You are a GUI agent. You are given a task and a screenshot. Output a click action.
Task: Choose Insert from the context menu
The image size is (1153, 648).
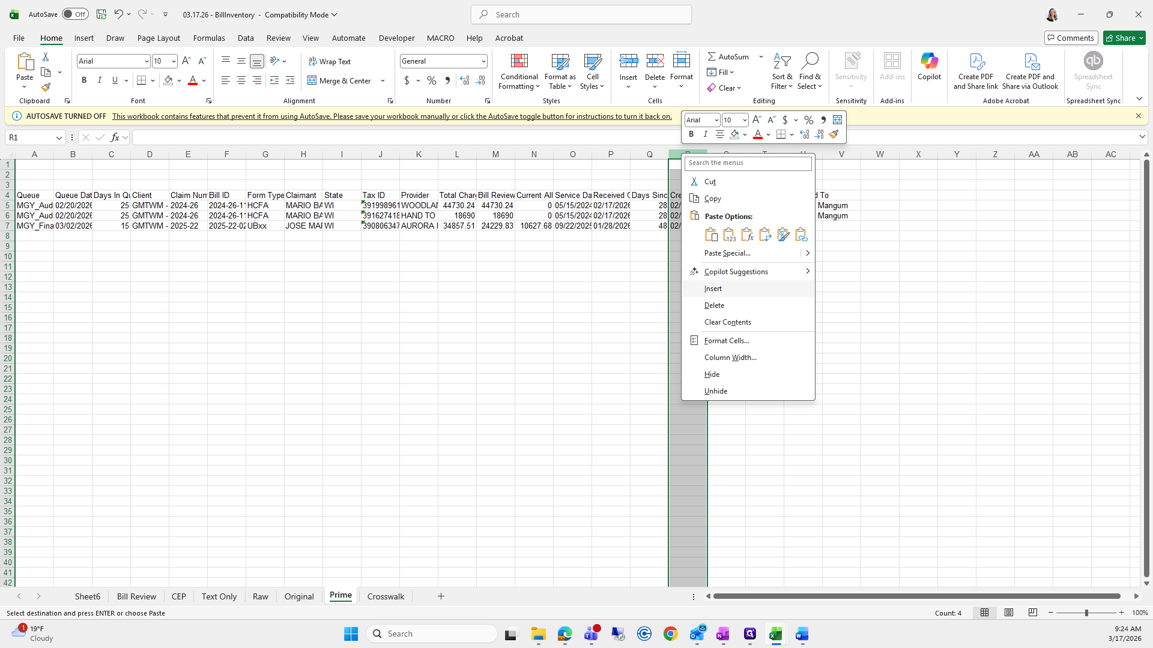pos(713,289)
